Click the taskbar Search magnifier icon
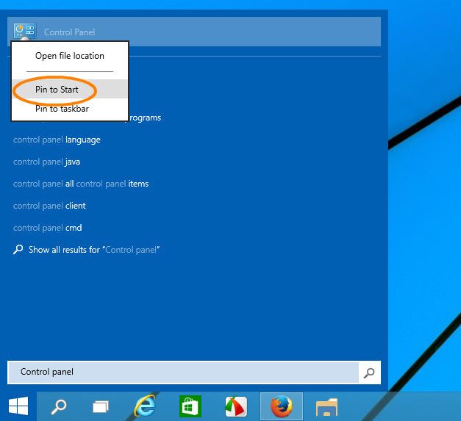 point(59,406)
